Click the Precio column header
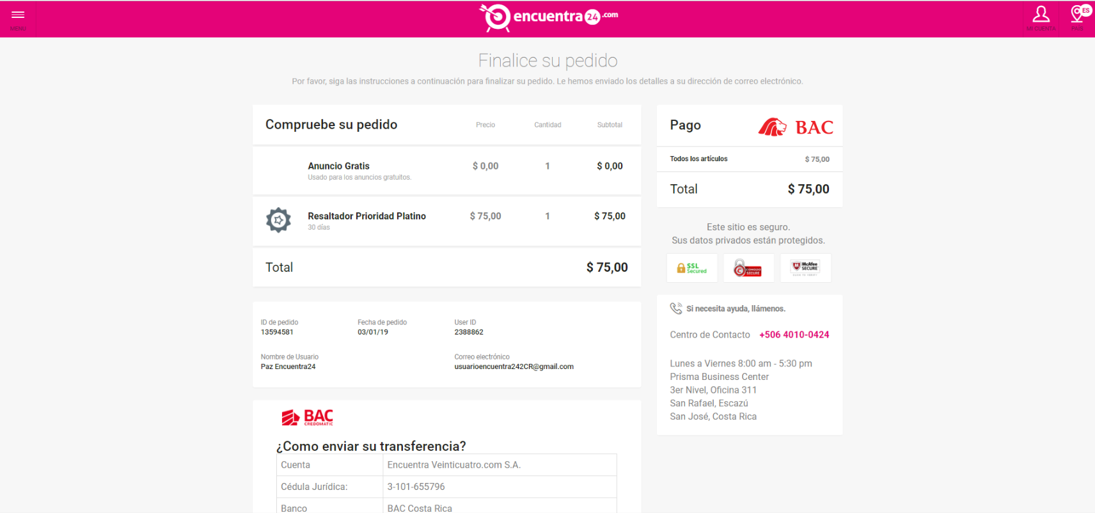The height and width of the screenshot is (513, 1095). (x=485, y=125)
